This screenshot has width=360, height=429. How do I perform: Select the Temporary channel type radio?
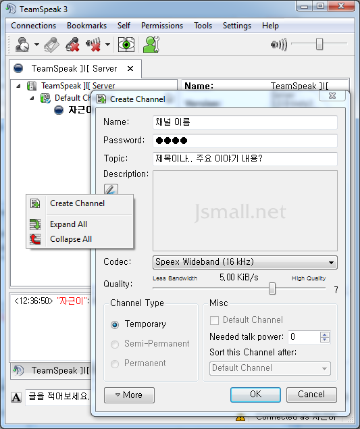tap(115, 325)
